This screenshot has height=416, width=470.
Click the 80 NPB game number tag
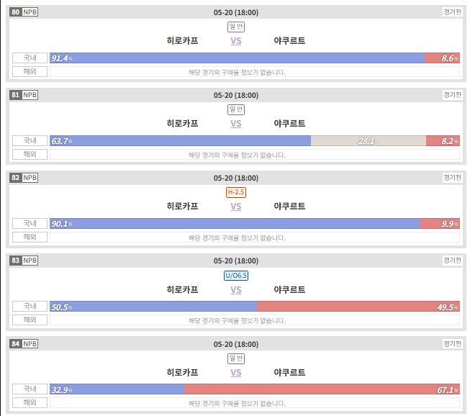click(24, 12)
